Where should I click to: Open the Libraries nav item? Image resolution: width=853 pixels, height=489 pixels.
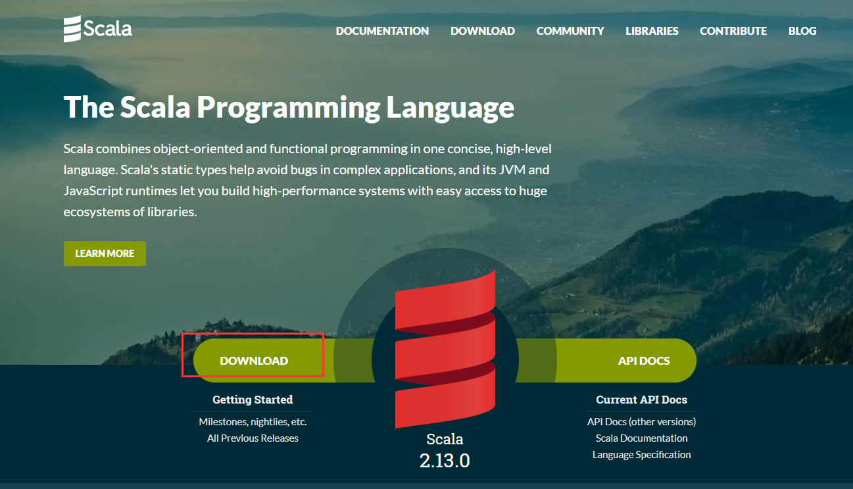point(652,31)
